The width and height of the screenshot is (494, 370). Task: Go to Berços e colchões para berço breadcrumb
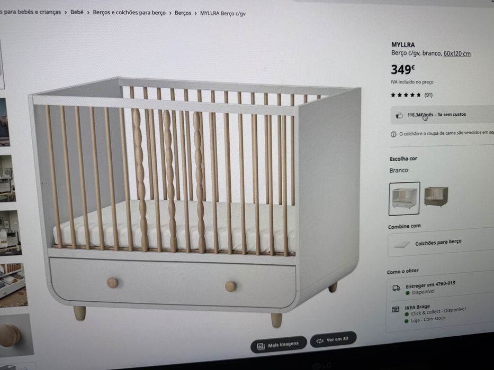coord(129,13)
